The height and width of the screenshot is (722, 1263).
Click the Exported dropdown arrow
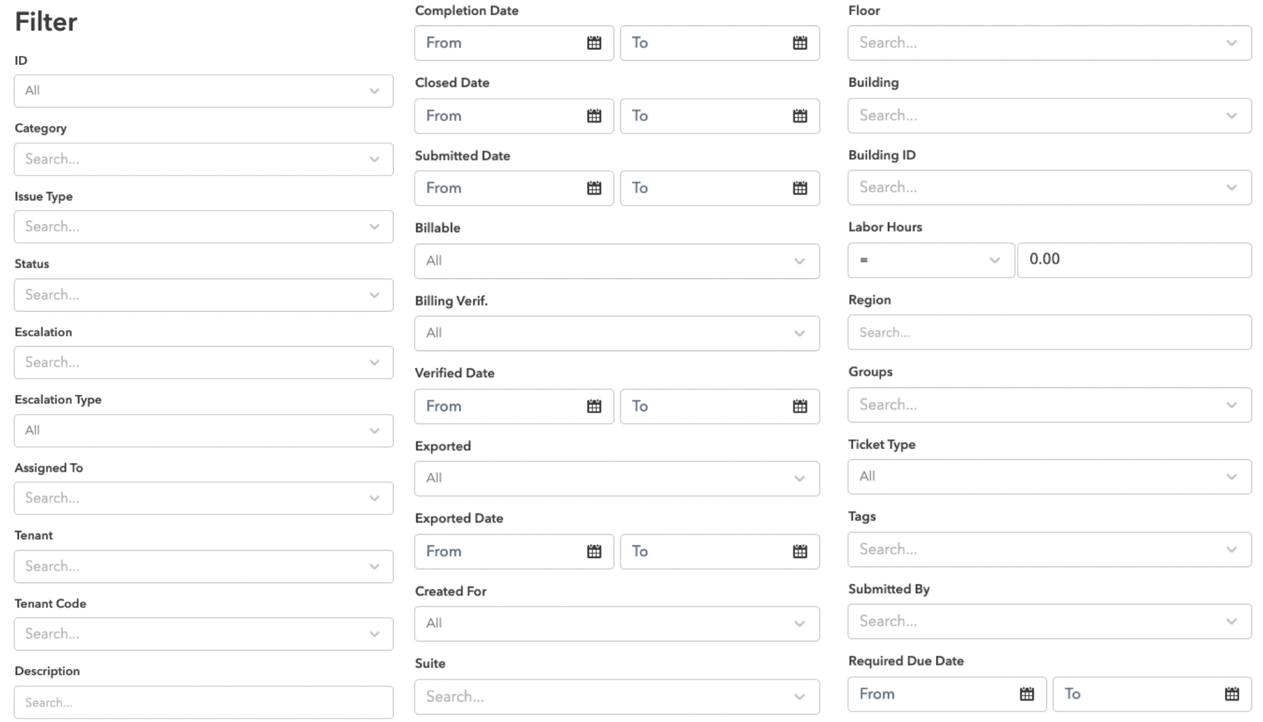click(799, 479)
